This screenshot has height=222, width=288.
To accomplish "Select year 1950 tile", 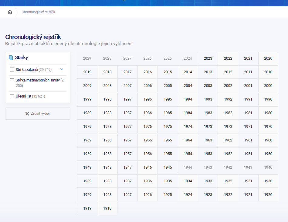I will tap(268, 154).
